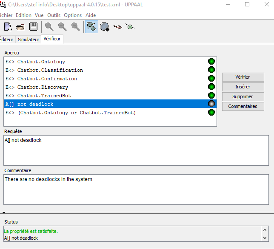274x249 pixels.
Task: Click the UPPAAL application icon in the title bar
Action: point(3,4)
